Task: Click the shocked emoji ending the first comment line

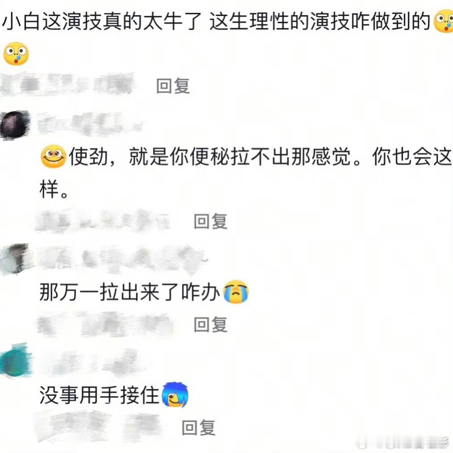Action: pyautogui.click(x=444, y=21)
